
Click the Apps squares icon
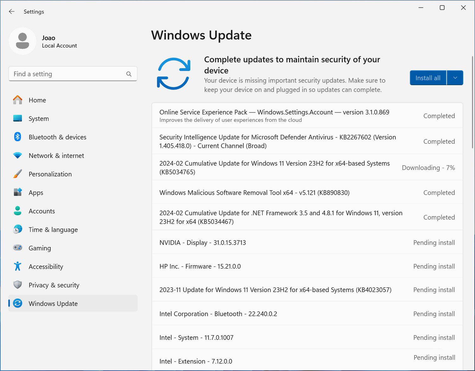pos(18,192)
